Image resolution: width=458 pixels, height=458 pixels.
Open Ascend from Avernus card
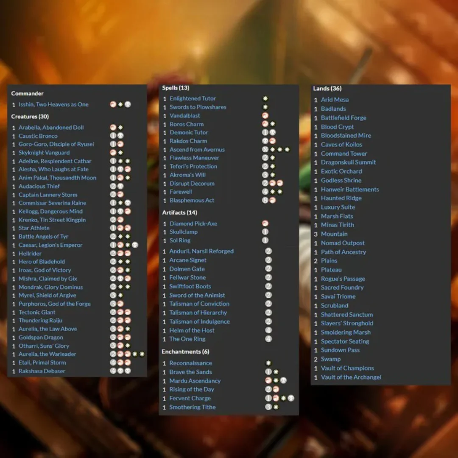click(197, 150)
